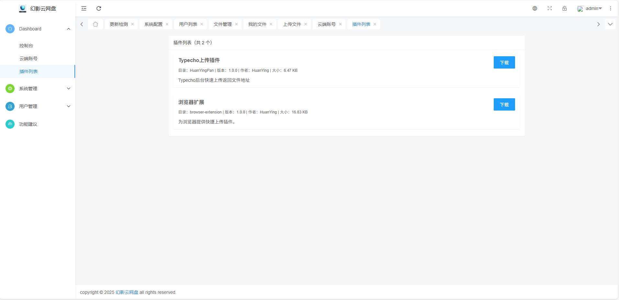Download the Typecho上传插件 plugin
The width and height of the screenshot is (619, 300).
coord(504,62)
